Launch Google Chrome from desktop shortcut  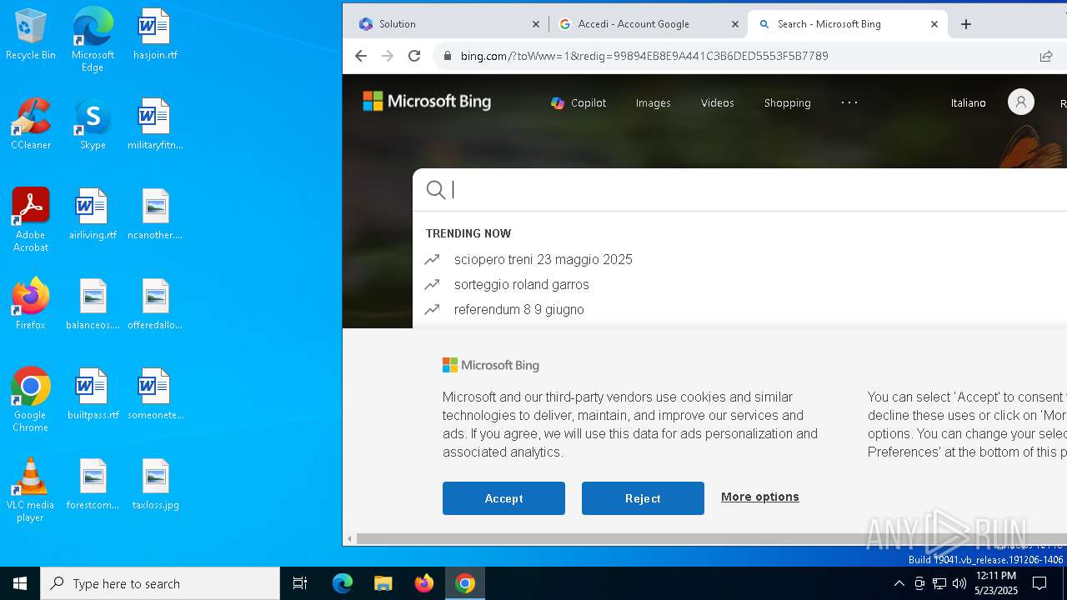pyautogui.click(x=31, y=400)
